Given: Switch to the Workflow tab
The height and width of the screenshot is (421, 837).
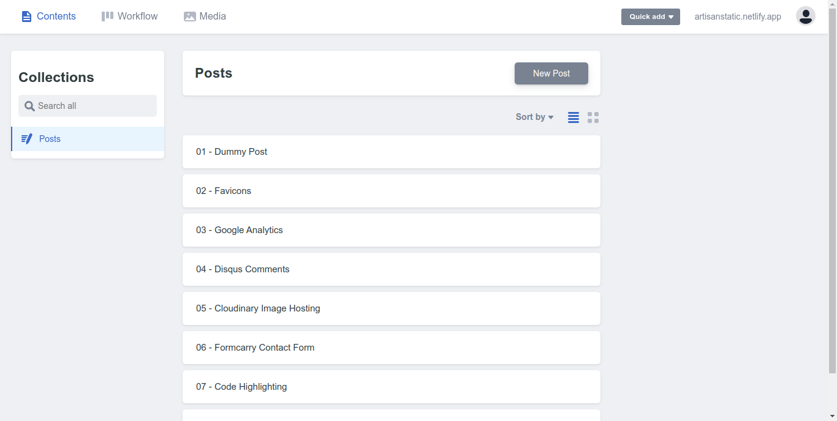Looking at the screenshot, I should click(129, 17).
